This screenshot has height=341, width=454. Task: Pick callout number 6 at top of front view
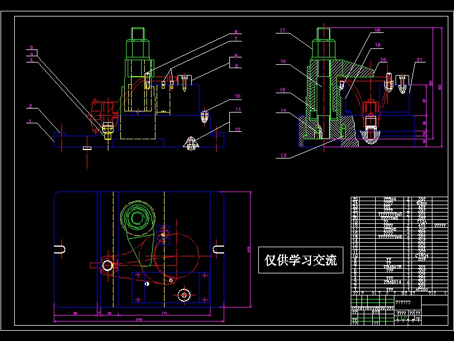[x=236, y=32]
